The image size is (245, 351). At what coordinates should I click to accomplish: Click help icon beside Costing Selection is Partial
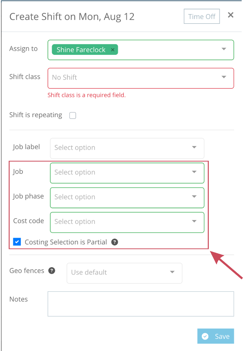point(115,242)
